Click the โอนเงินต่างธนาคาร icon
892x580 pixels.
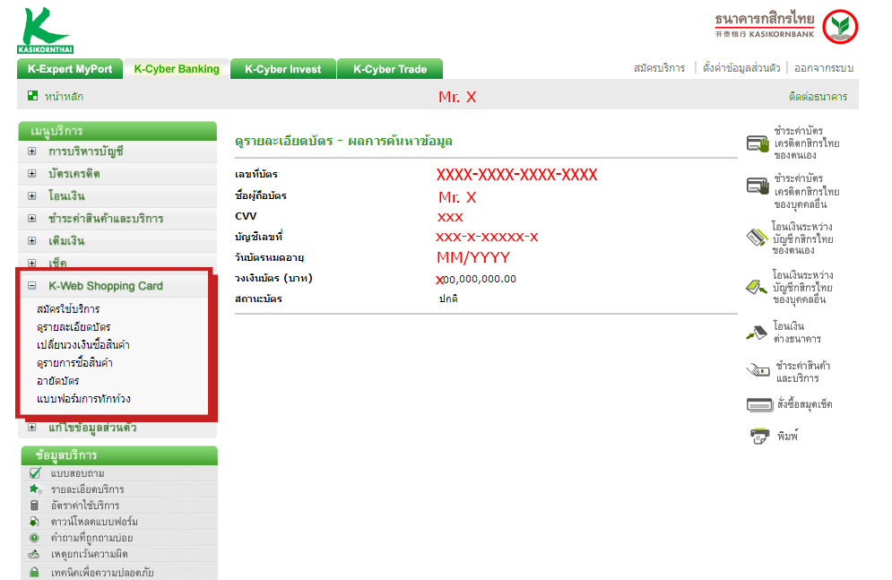[x=757, y=333]
